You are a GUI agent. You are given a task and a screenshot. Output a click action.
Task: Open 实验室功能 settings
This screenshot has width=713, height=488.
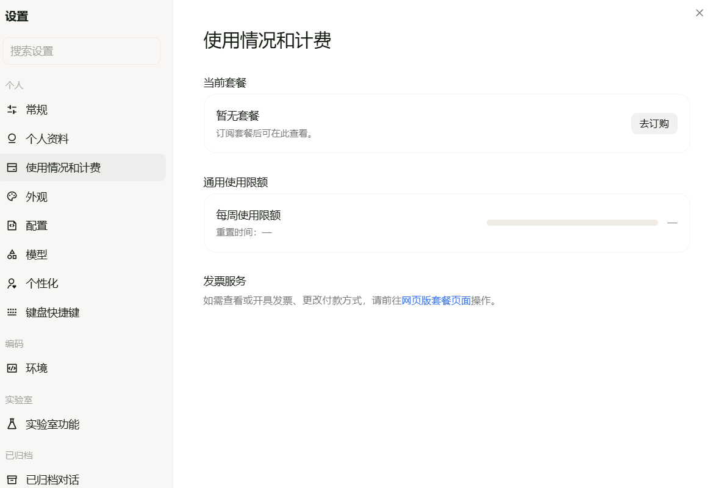click(83, 424)
